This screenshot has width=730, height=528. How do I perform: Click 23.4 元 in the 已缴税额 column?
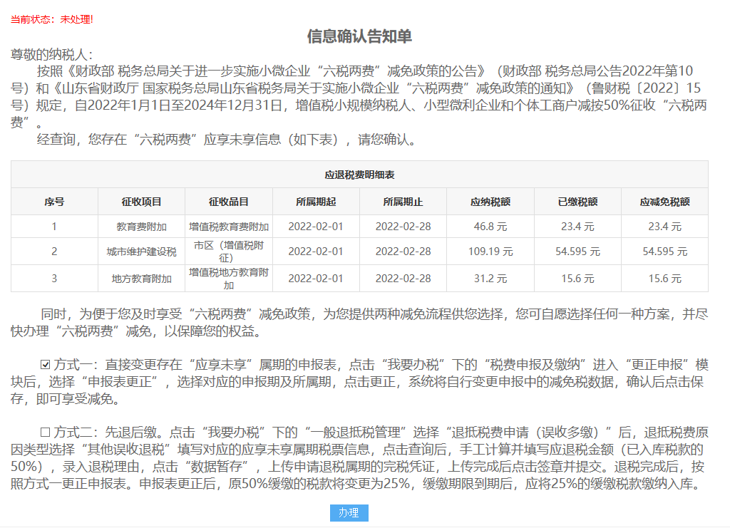tap(577, 227)
